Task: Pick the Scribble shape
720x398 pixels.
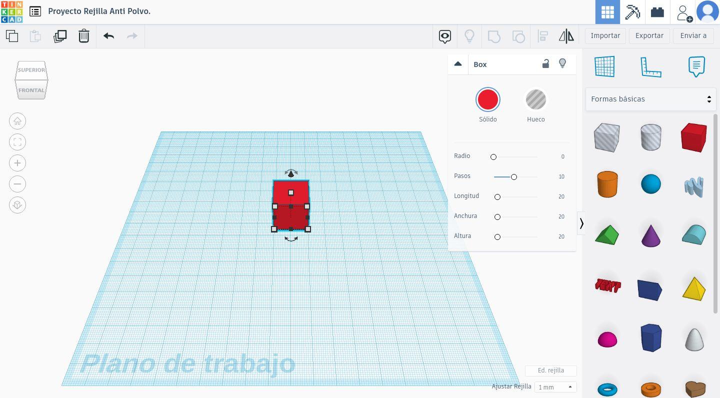Action: [694, 186]
